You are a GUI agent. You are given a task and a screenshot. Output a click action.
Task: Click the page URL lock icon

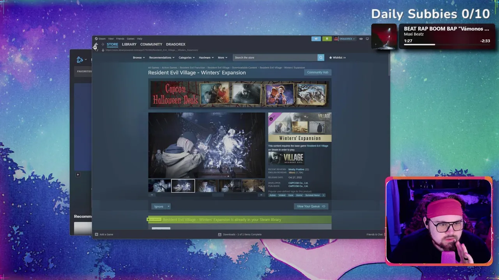tap(103, 50)
